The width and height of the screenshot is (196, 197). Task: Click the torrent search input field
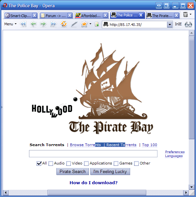93,154
